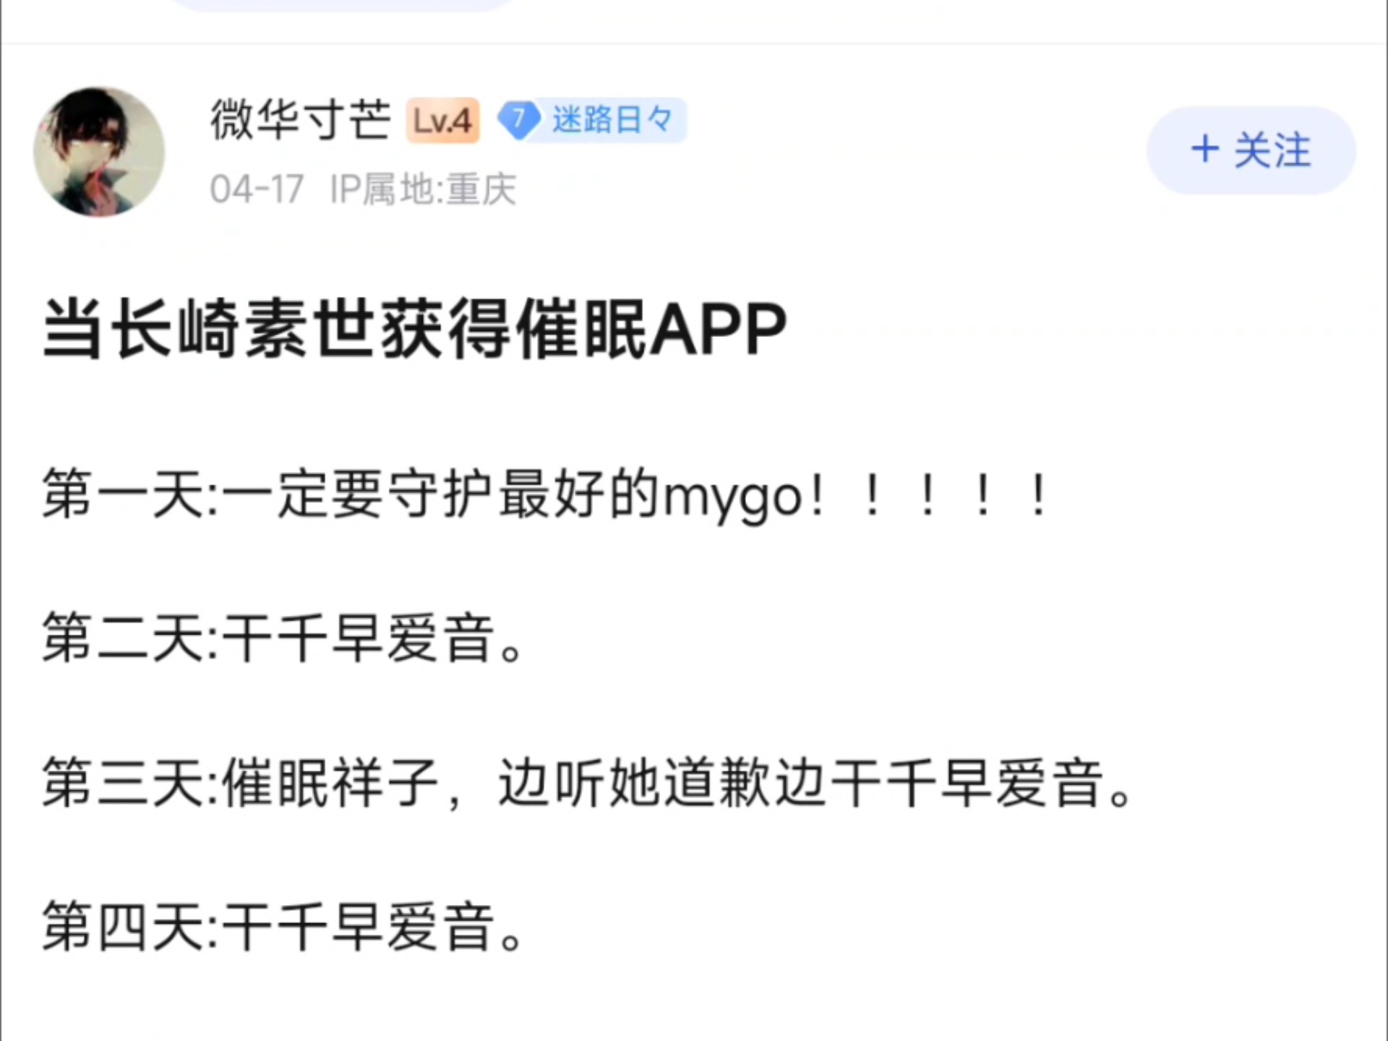Screen dimensions: 1388x1041
Task: Click the blue diamond medal icon showing 7
Action: [518, 119]
